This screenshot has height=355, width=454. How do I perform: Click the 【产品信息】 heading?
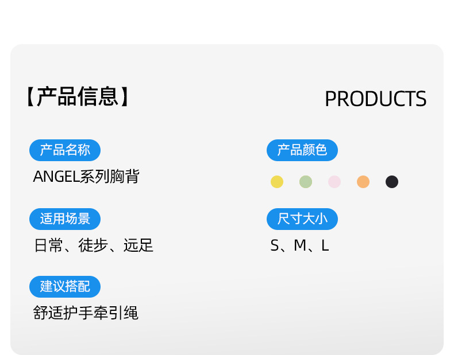[78, 96]
